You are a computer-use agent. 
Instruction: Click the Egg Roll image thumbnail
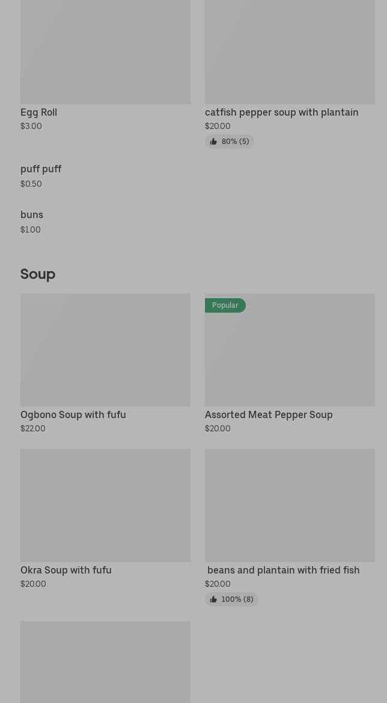coord(105,54)
